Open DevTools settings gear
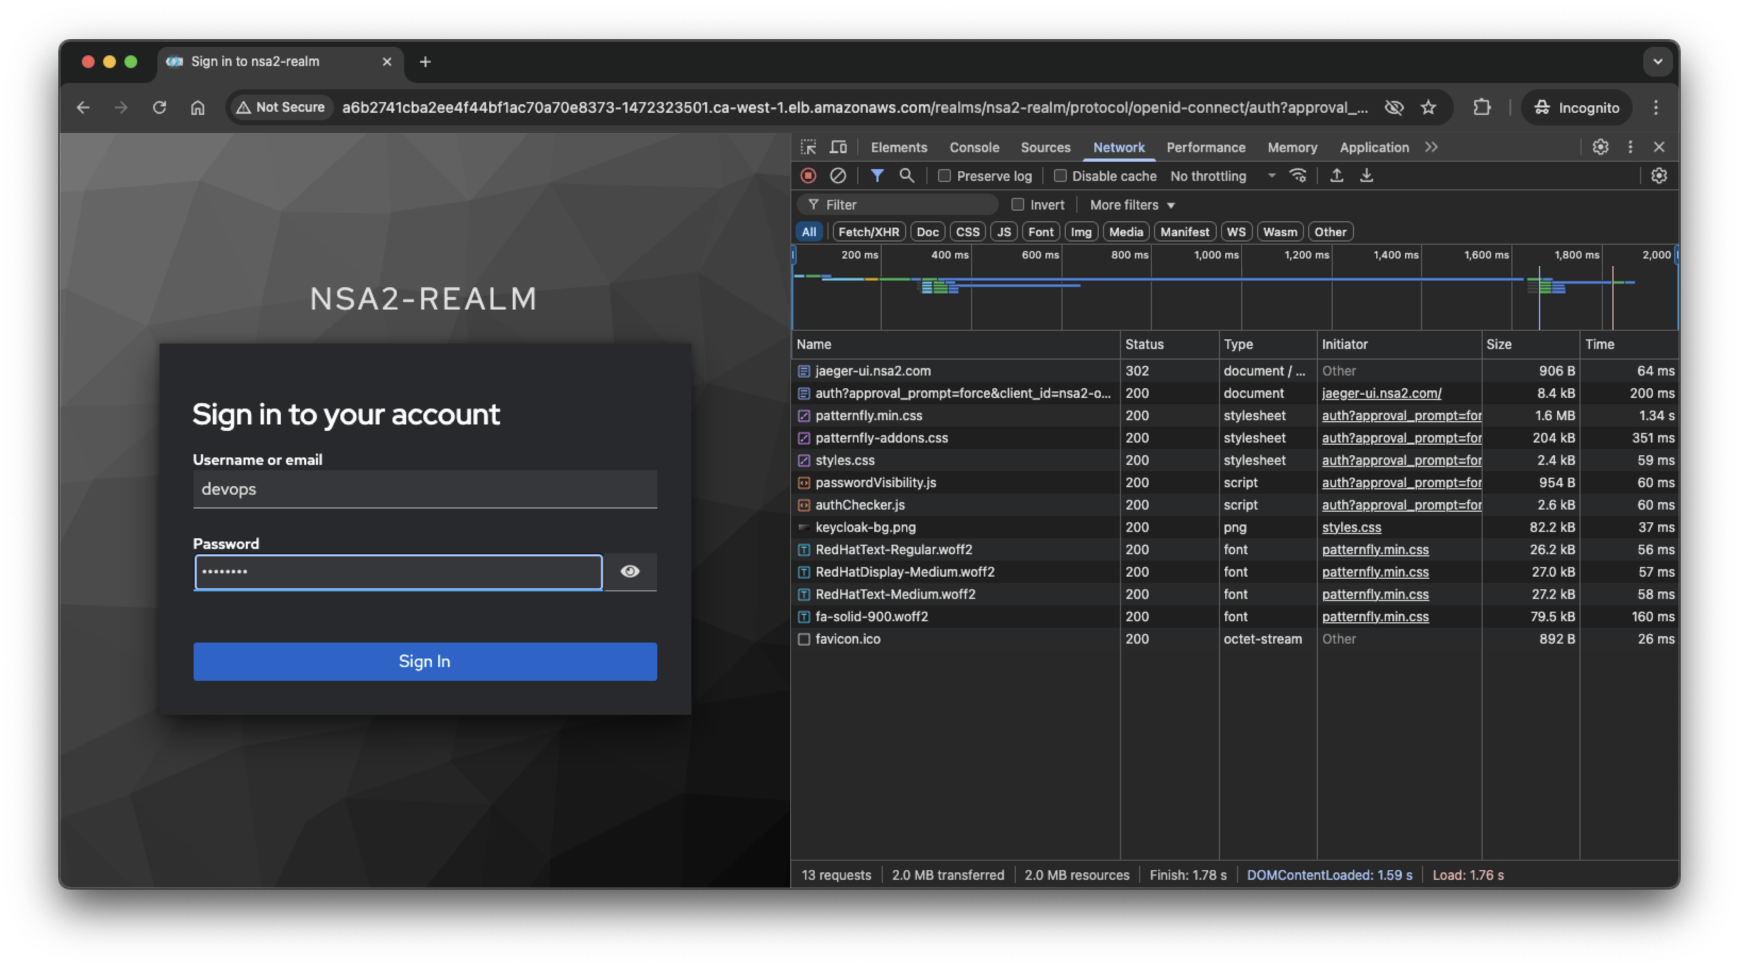The height and width of the screenshot is (967, 1739). pyautogui.click(x=1601, y=147)
